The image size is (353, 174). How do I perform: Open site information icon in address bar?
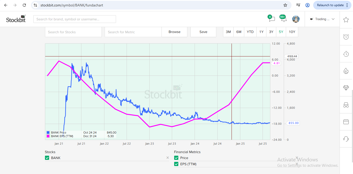point(35,5)
